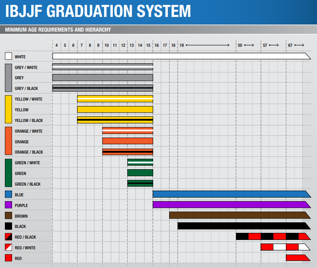Click the purple belt legend swatch
317x268 pixels.
[x=8, y=205]
